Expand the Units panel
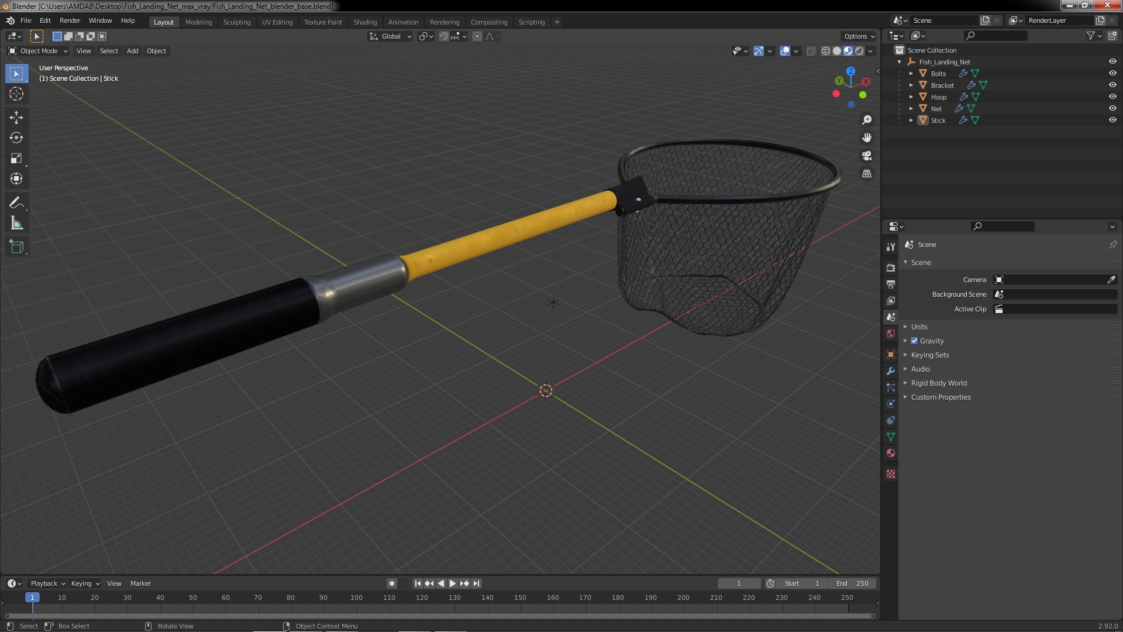Screen dimensions: 1123x632 coord(919,327)
